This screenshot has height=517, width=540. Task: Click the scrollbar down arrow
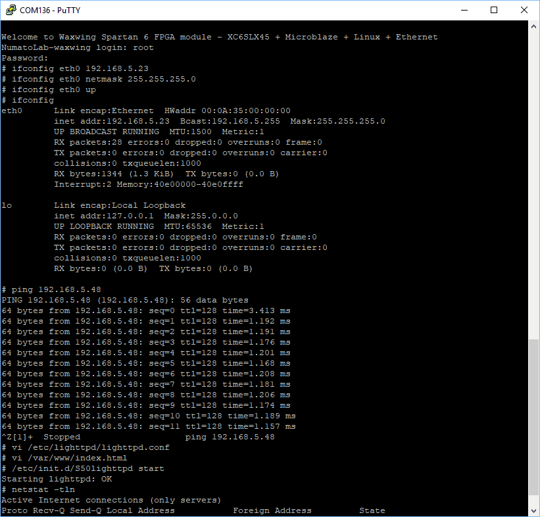tap(533, 510)
